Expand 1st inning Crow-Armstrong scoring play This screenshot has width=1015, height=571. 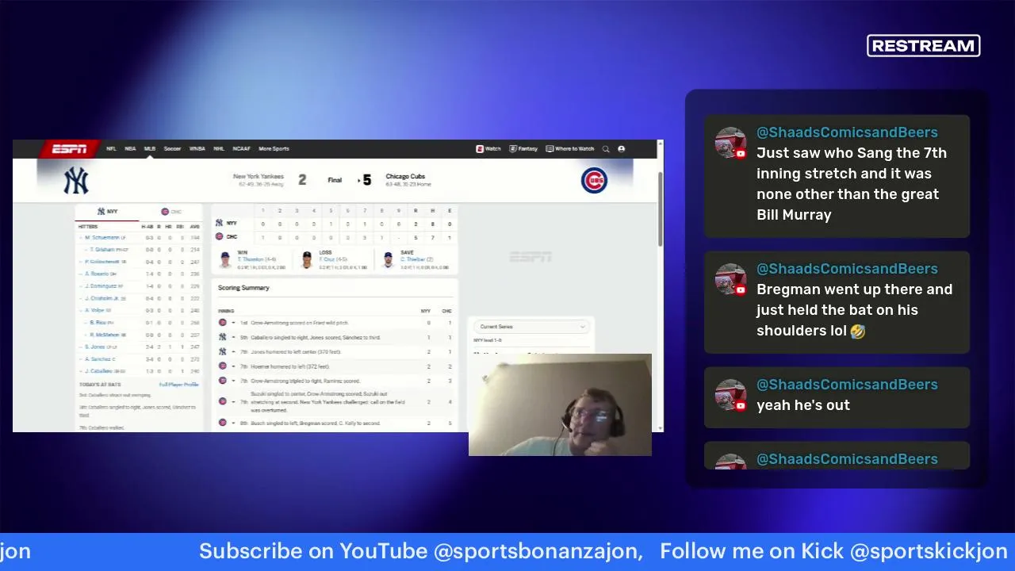tap(233, 323)
